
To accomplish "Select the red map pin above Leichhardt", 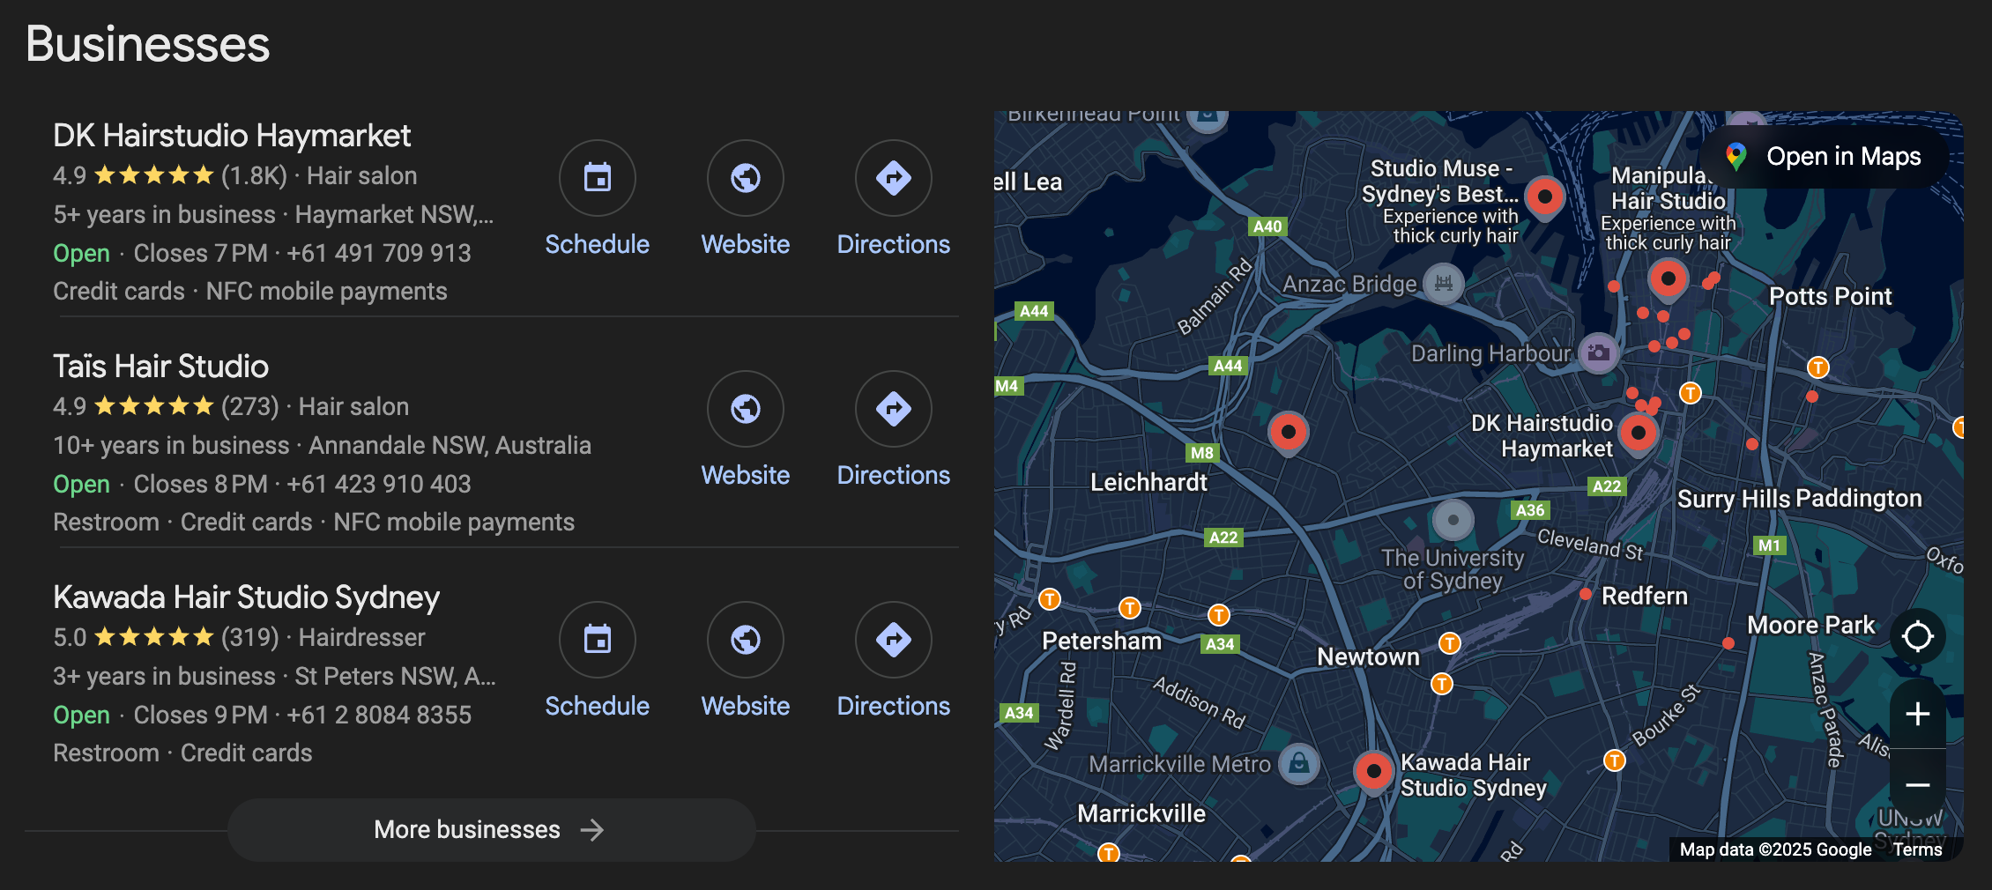I will click(x=1288, y=434).
